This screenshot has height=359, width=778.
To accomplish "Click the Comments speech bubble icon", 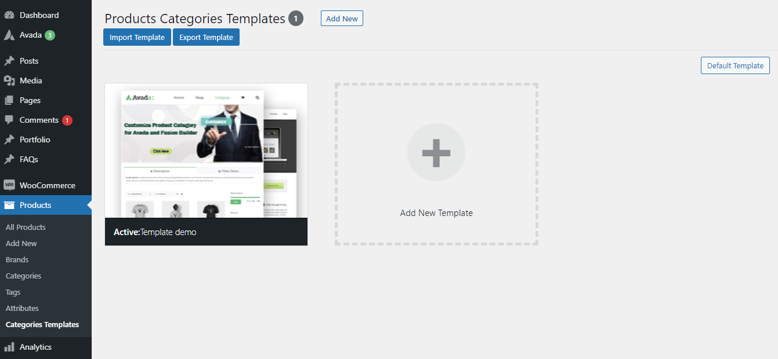I will coord(9,120).
